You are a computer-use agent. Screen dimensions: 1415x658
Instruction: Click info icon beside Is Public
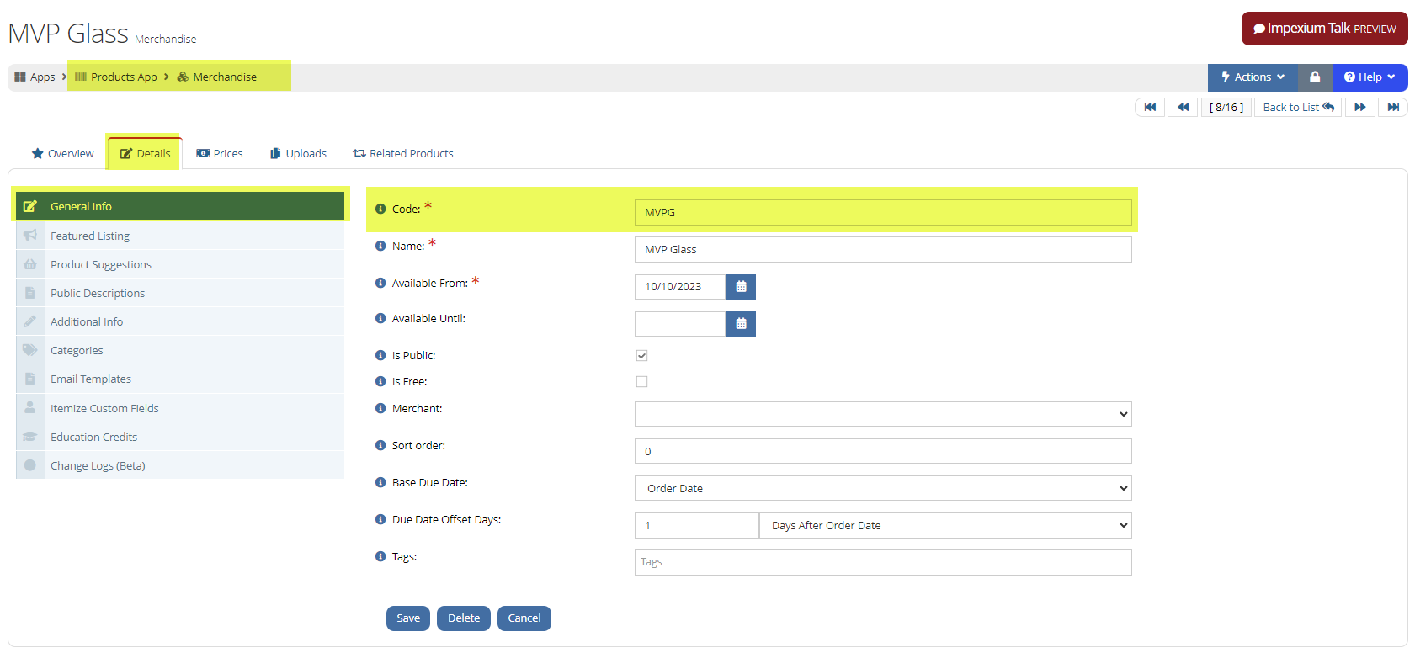point(380,355)
